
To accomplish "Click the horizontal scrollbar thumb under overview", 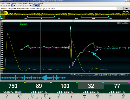I will (73, 21).
